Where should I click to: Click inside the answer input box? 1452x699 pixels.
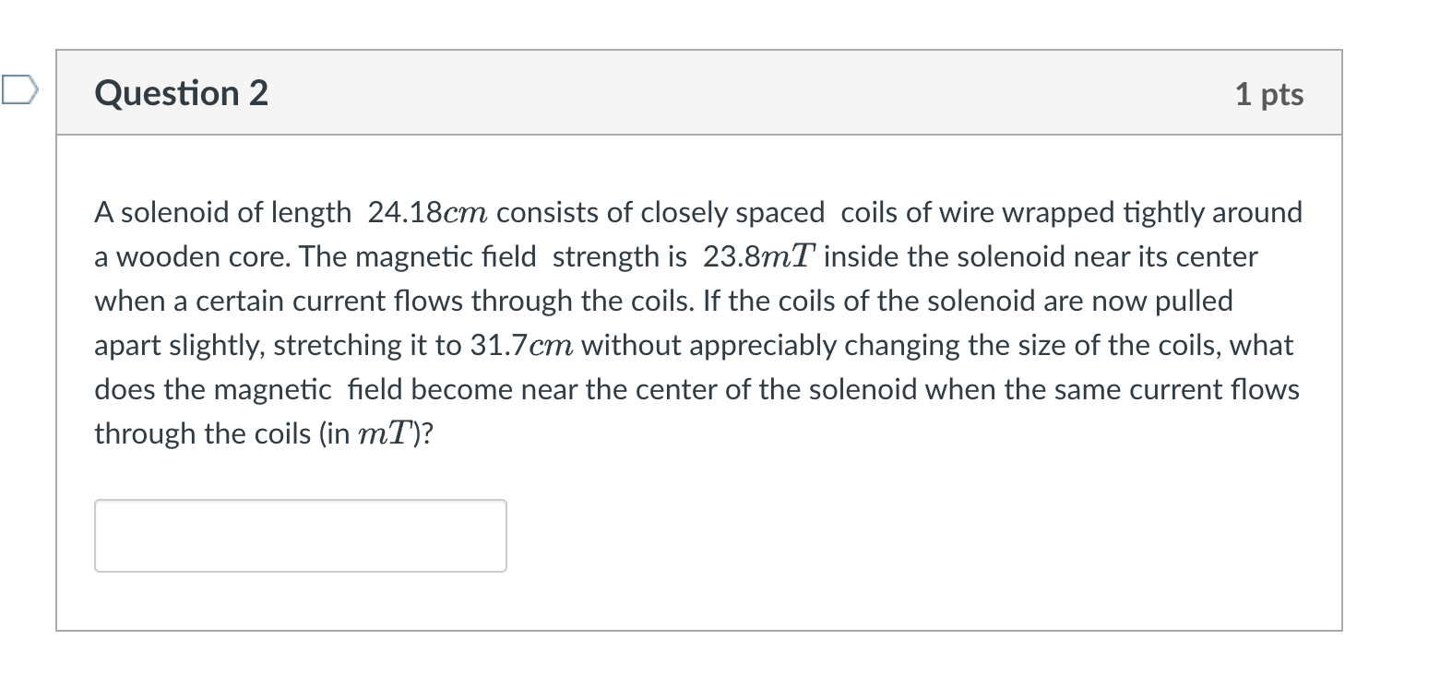[301, 536]
